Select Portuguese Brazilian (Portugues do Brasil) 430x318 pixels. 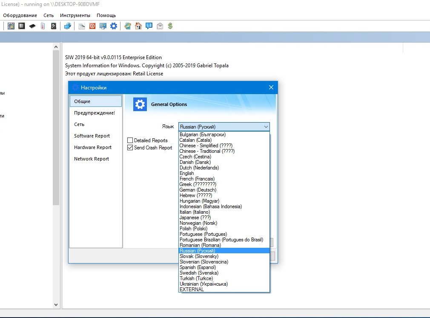pyautogui.click(x=224, y=240)
